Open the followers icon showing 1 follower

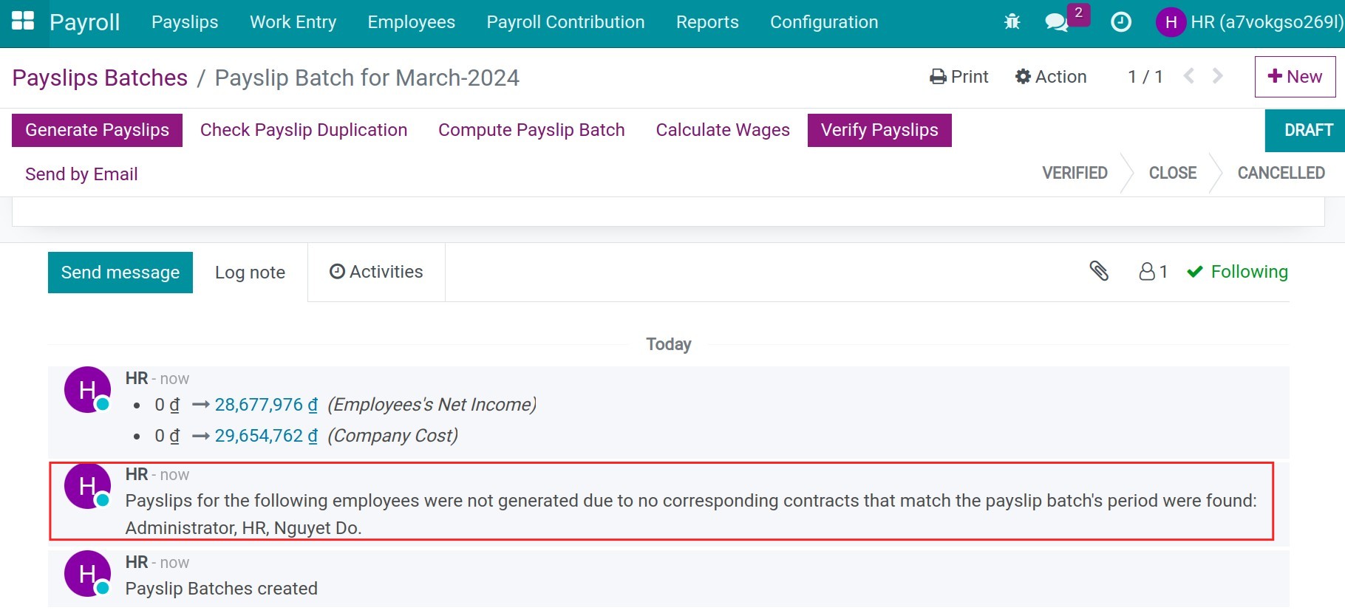coord(1151,272)
